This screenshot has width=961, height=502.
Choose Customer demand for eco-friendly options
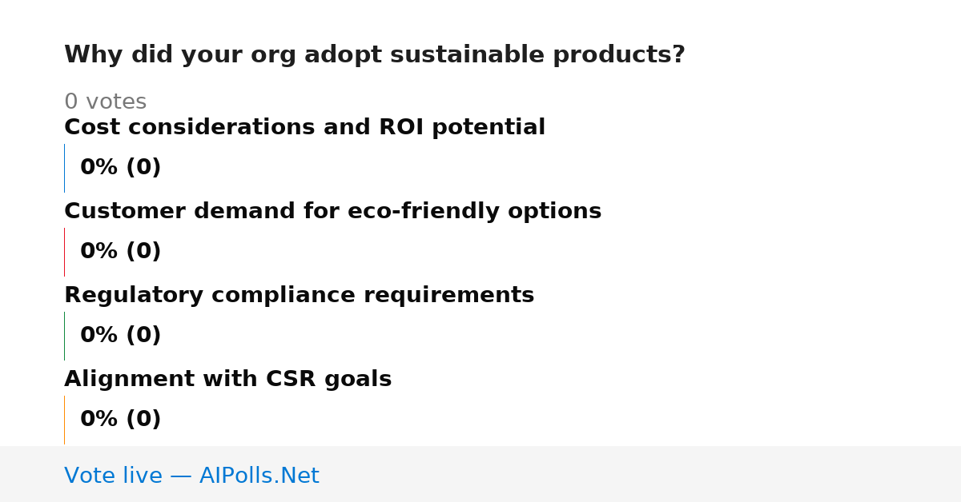point(332,211)
